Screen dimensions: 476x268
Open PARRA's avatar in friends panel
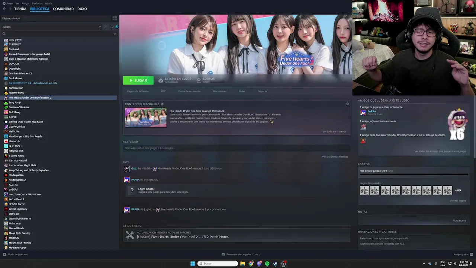[363, 112]
